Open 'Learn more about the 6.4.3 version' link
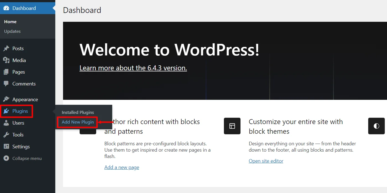Image resolution: width=387 pixels, height=193 pixels. (x=133, y=68)
